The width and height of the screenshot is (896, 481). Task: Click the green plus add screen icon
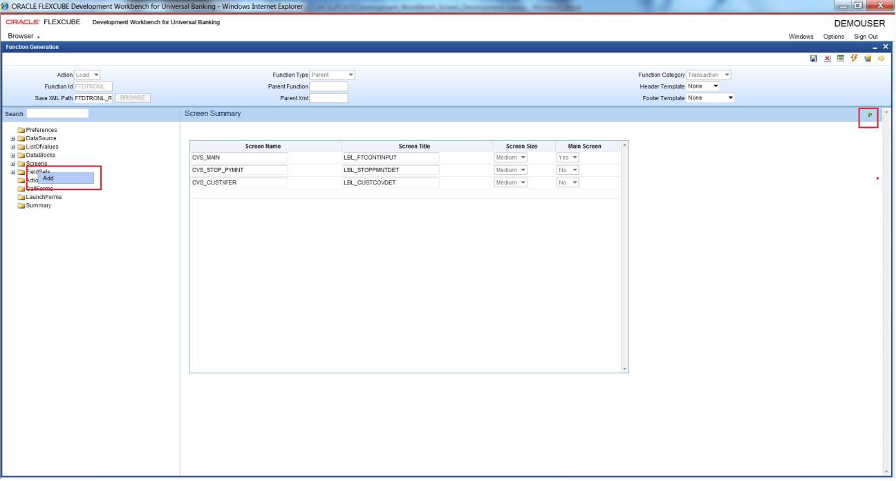pos(868,115)
